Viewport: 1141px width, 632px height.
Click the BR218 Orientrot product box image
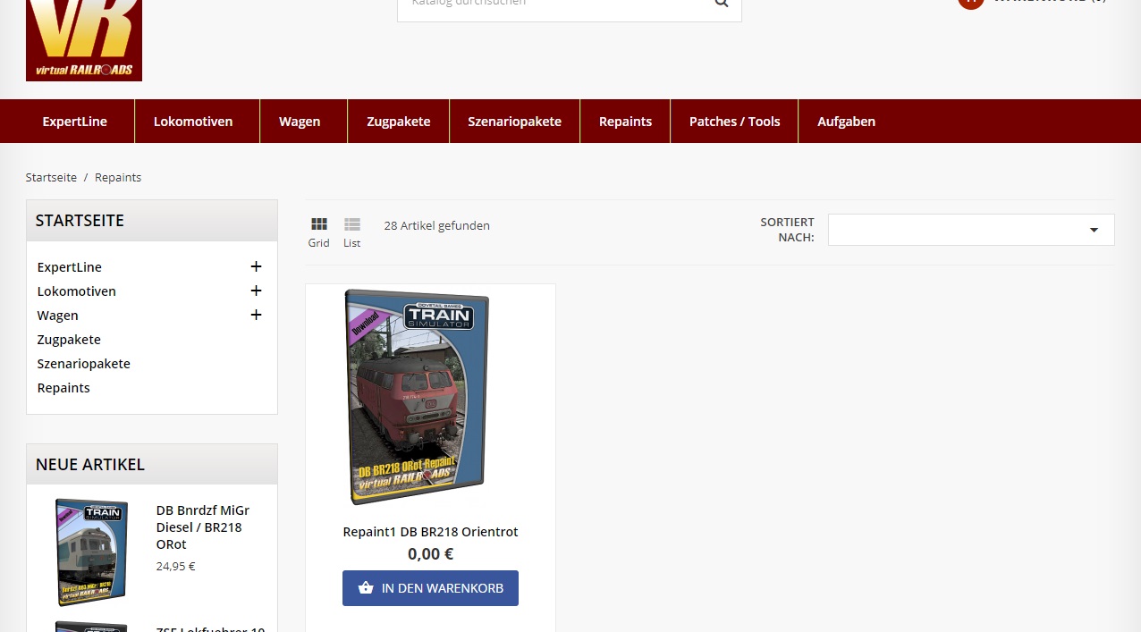[418, 397]
